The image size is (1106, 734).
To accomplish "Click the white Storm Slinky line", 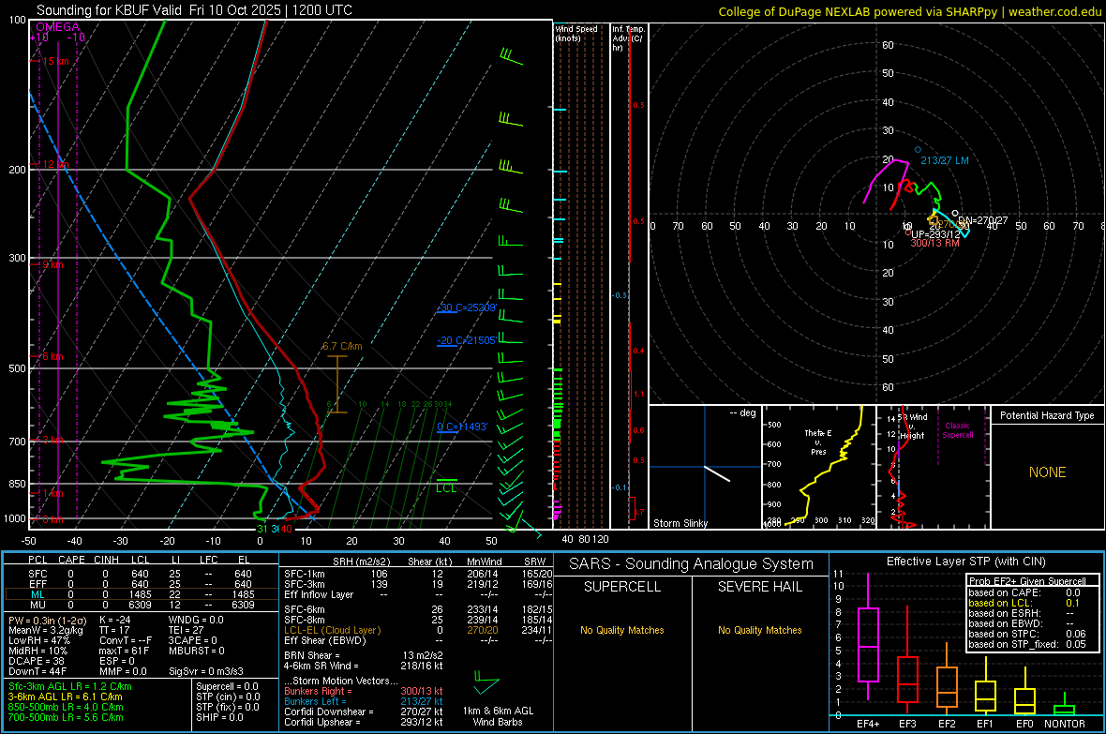I will (x=717, y=473).
